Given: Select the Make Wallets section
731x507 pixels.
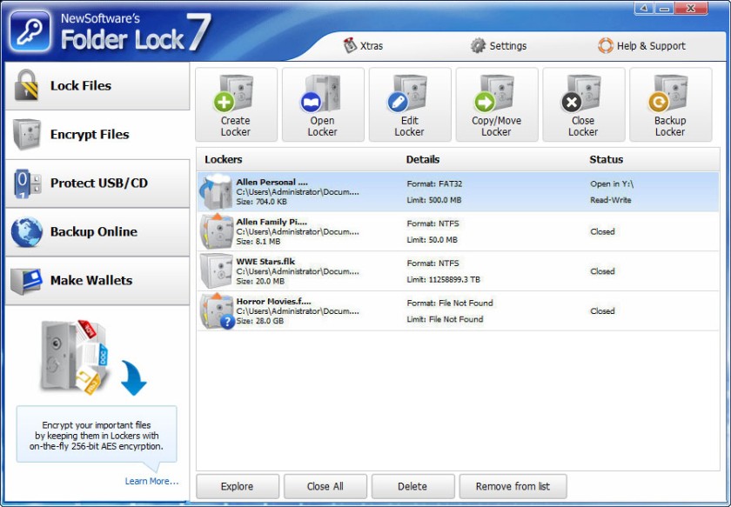Looking at the screenshot, I should [x=97, y=281].
